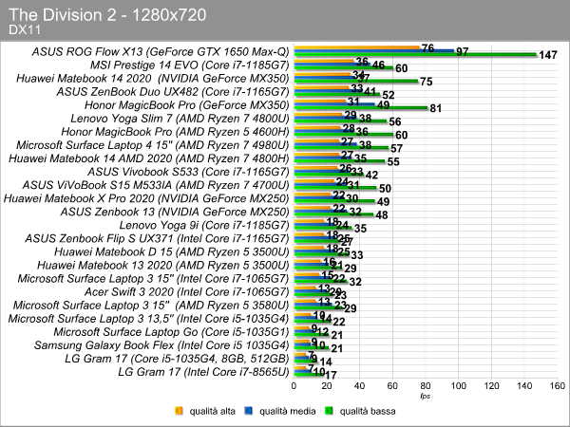
Task: Click the 160 tick label on the axis
Action: tap(558, 386)
